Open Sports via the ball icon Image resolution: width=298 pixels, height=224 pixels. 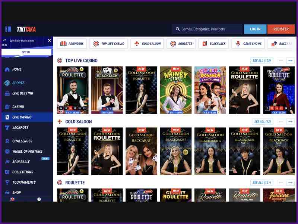pyautogui.click(x=7, y=83)
